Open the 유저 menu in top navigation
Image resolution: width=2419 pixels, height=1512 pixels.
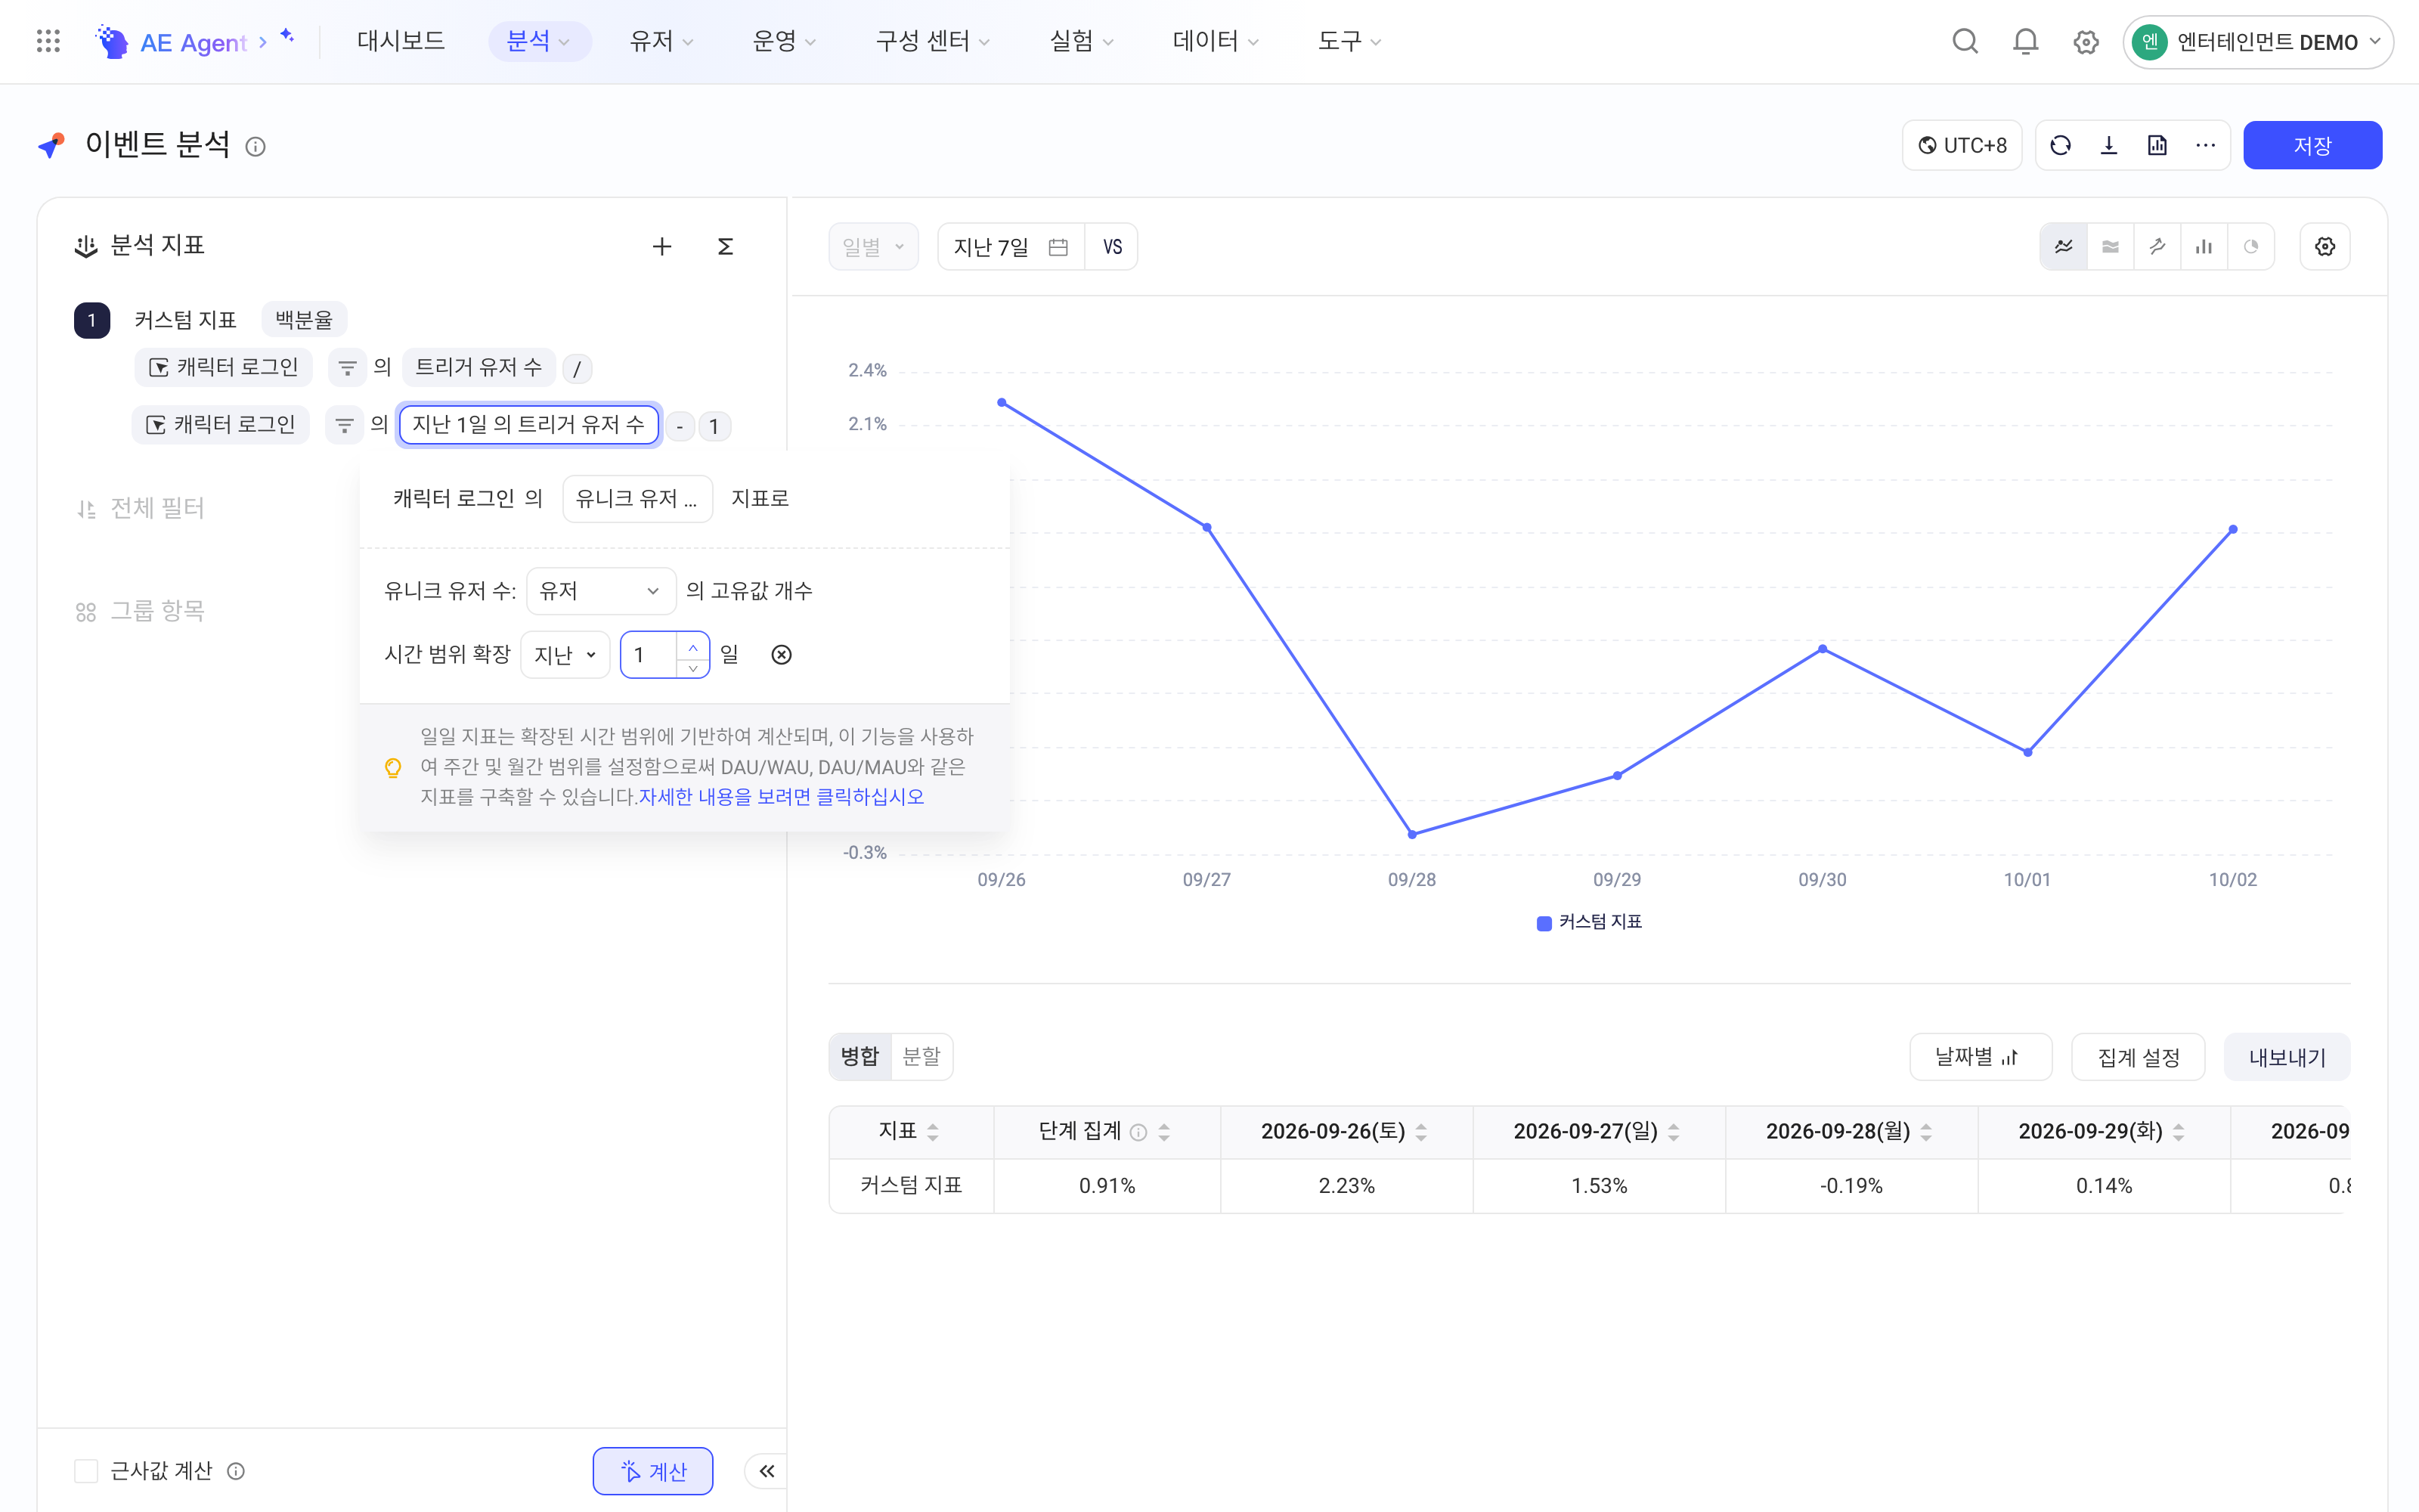pos(661,41)
